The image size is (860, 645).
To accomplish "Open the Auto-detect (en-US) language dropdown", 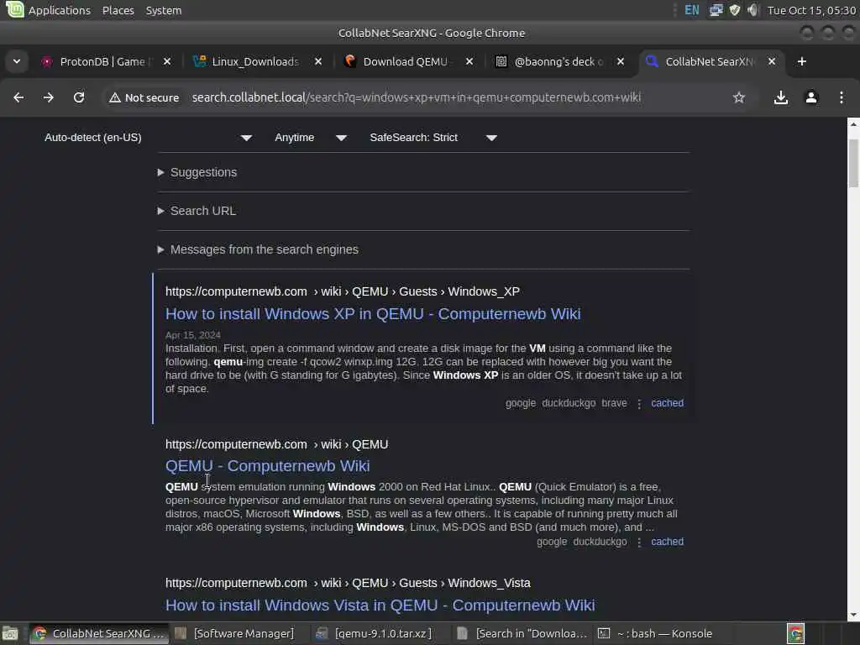I will click(x=148, y=138).
